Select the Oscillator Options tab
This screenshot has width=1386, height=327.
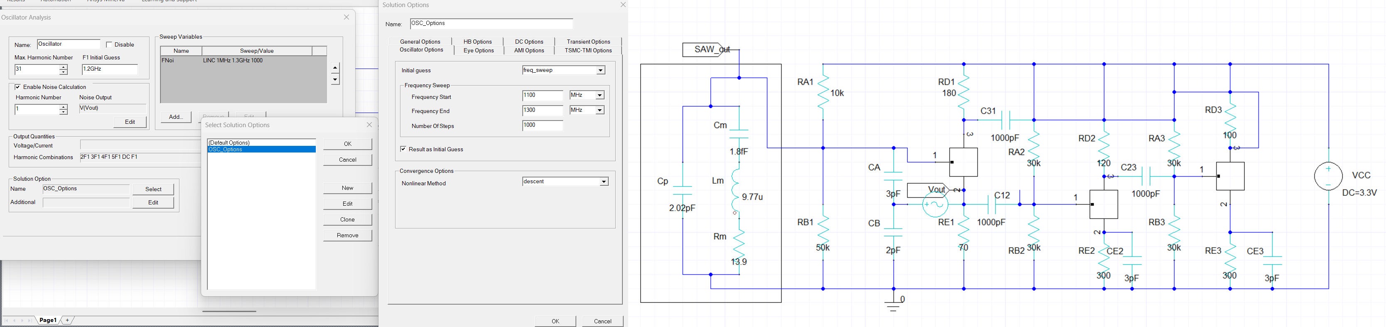[x=421, y=50]
